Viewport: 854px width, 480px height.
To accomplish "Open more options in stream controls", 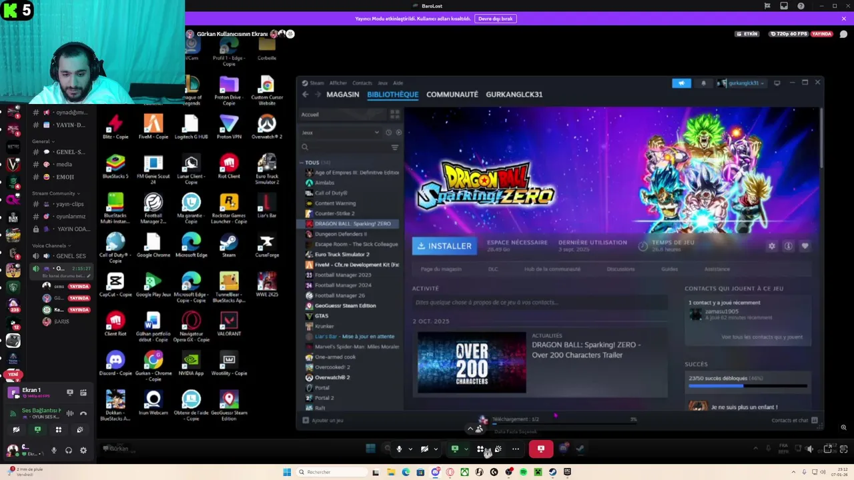I will [516, 449].
